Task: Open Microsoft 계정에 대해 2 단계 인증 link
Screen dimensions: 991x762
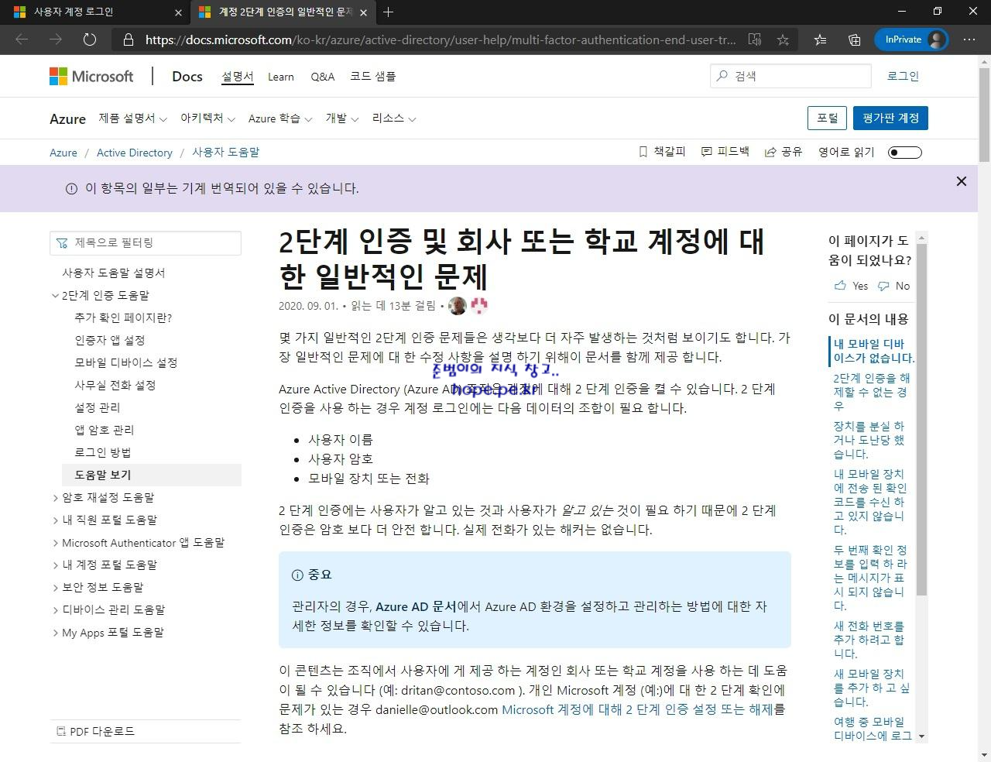Action: pyautogui.click(x=637, y=709)
